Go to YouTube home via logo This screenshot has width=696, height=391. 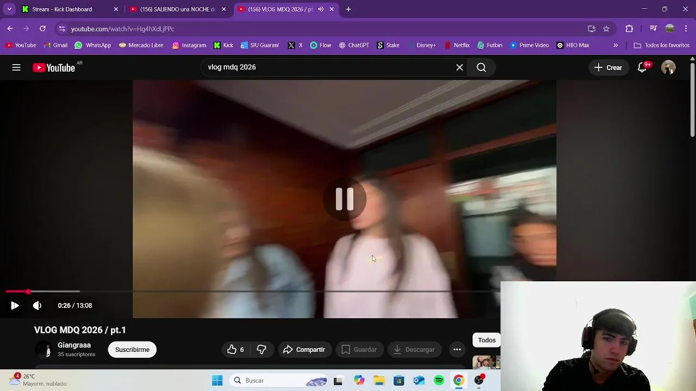tap(54, 67)
